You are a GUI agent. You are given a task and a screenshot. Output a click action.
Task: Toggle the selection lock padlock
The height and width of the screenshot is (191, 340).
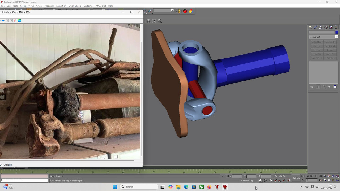(x=222, y=176)
